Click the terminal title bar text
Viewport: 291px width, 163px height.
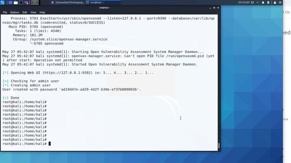(x=105, y=8)
